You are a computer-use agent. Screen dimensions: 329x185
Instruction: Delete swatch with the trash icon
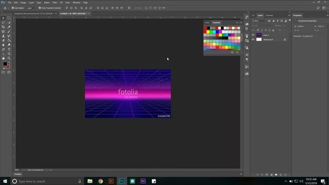237,52
